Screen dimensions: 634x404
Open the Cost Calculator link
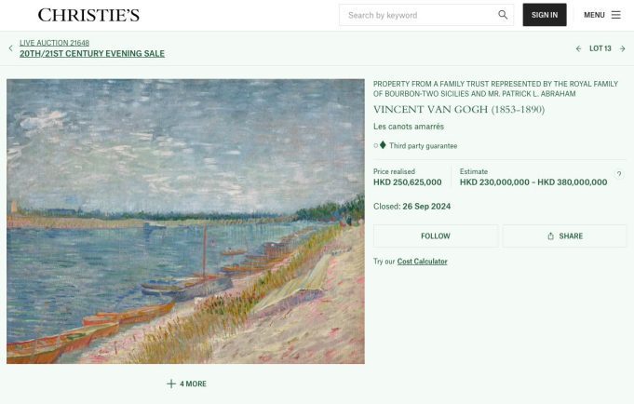point(422,262)
